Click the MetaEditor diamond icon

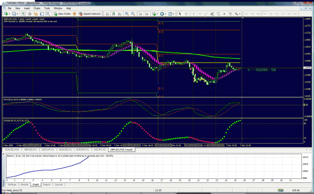pos(74,14)
